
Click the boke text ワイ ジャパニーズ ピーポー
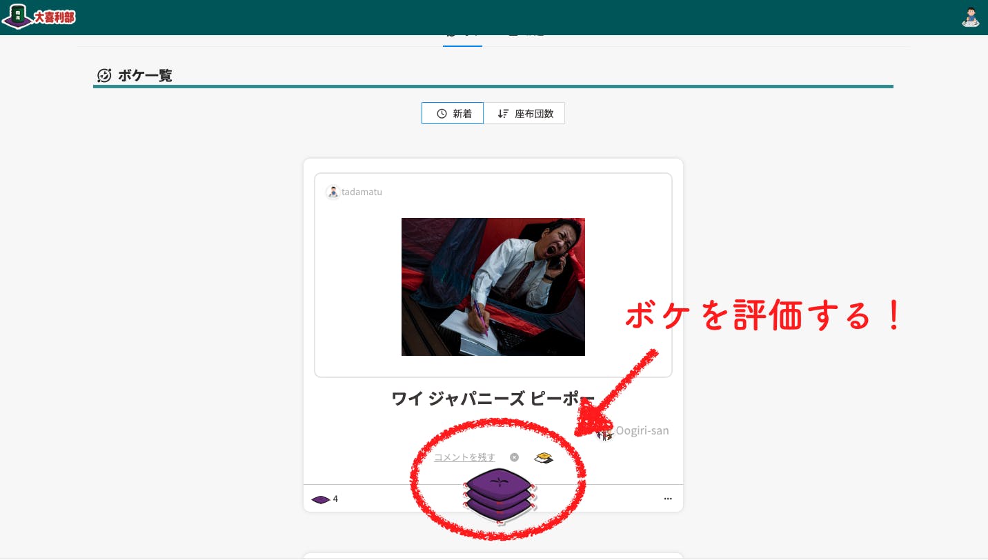point(493,399)
